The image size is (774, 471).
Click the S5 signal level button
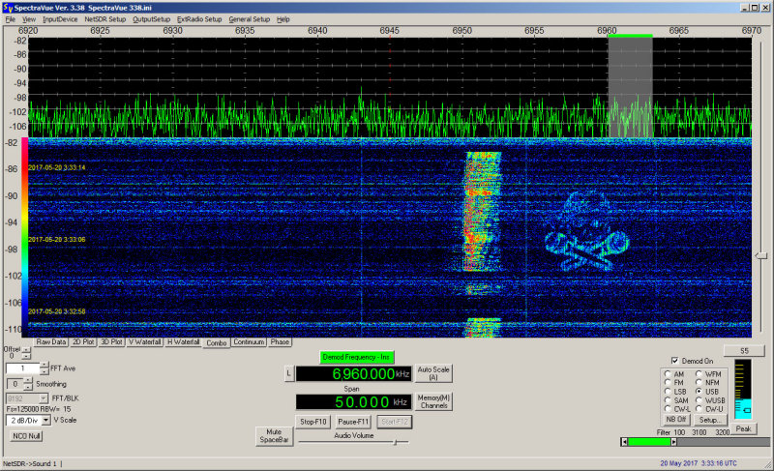(x=744, y=351)
